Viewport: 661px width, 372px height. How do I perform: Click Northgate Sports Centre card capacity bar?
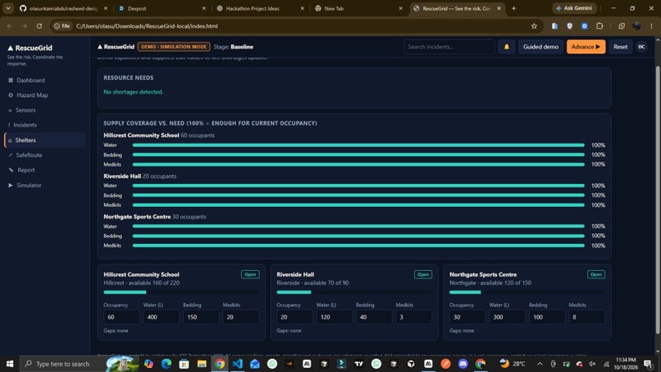click(x=527, y=292)
